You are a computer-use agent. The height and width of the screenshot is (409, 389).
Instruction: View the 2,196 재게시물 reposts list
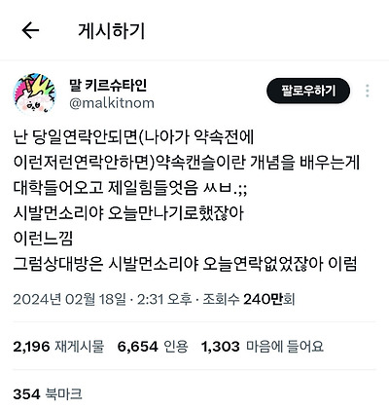(x=58, y=347)
